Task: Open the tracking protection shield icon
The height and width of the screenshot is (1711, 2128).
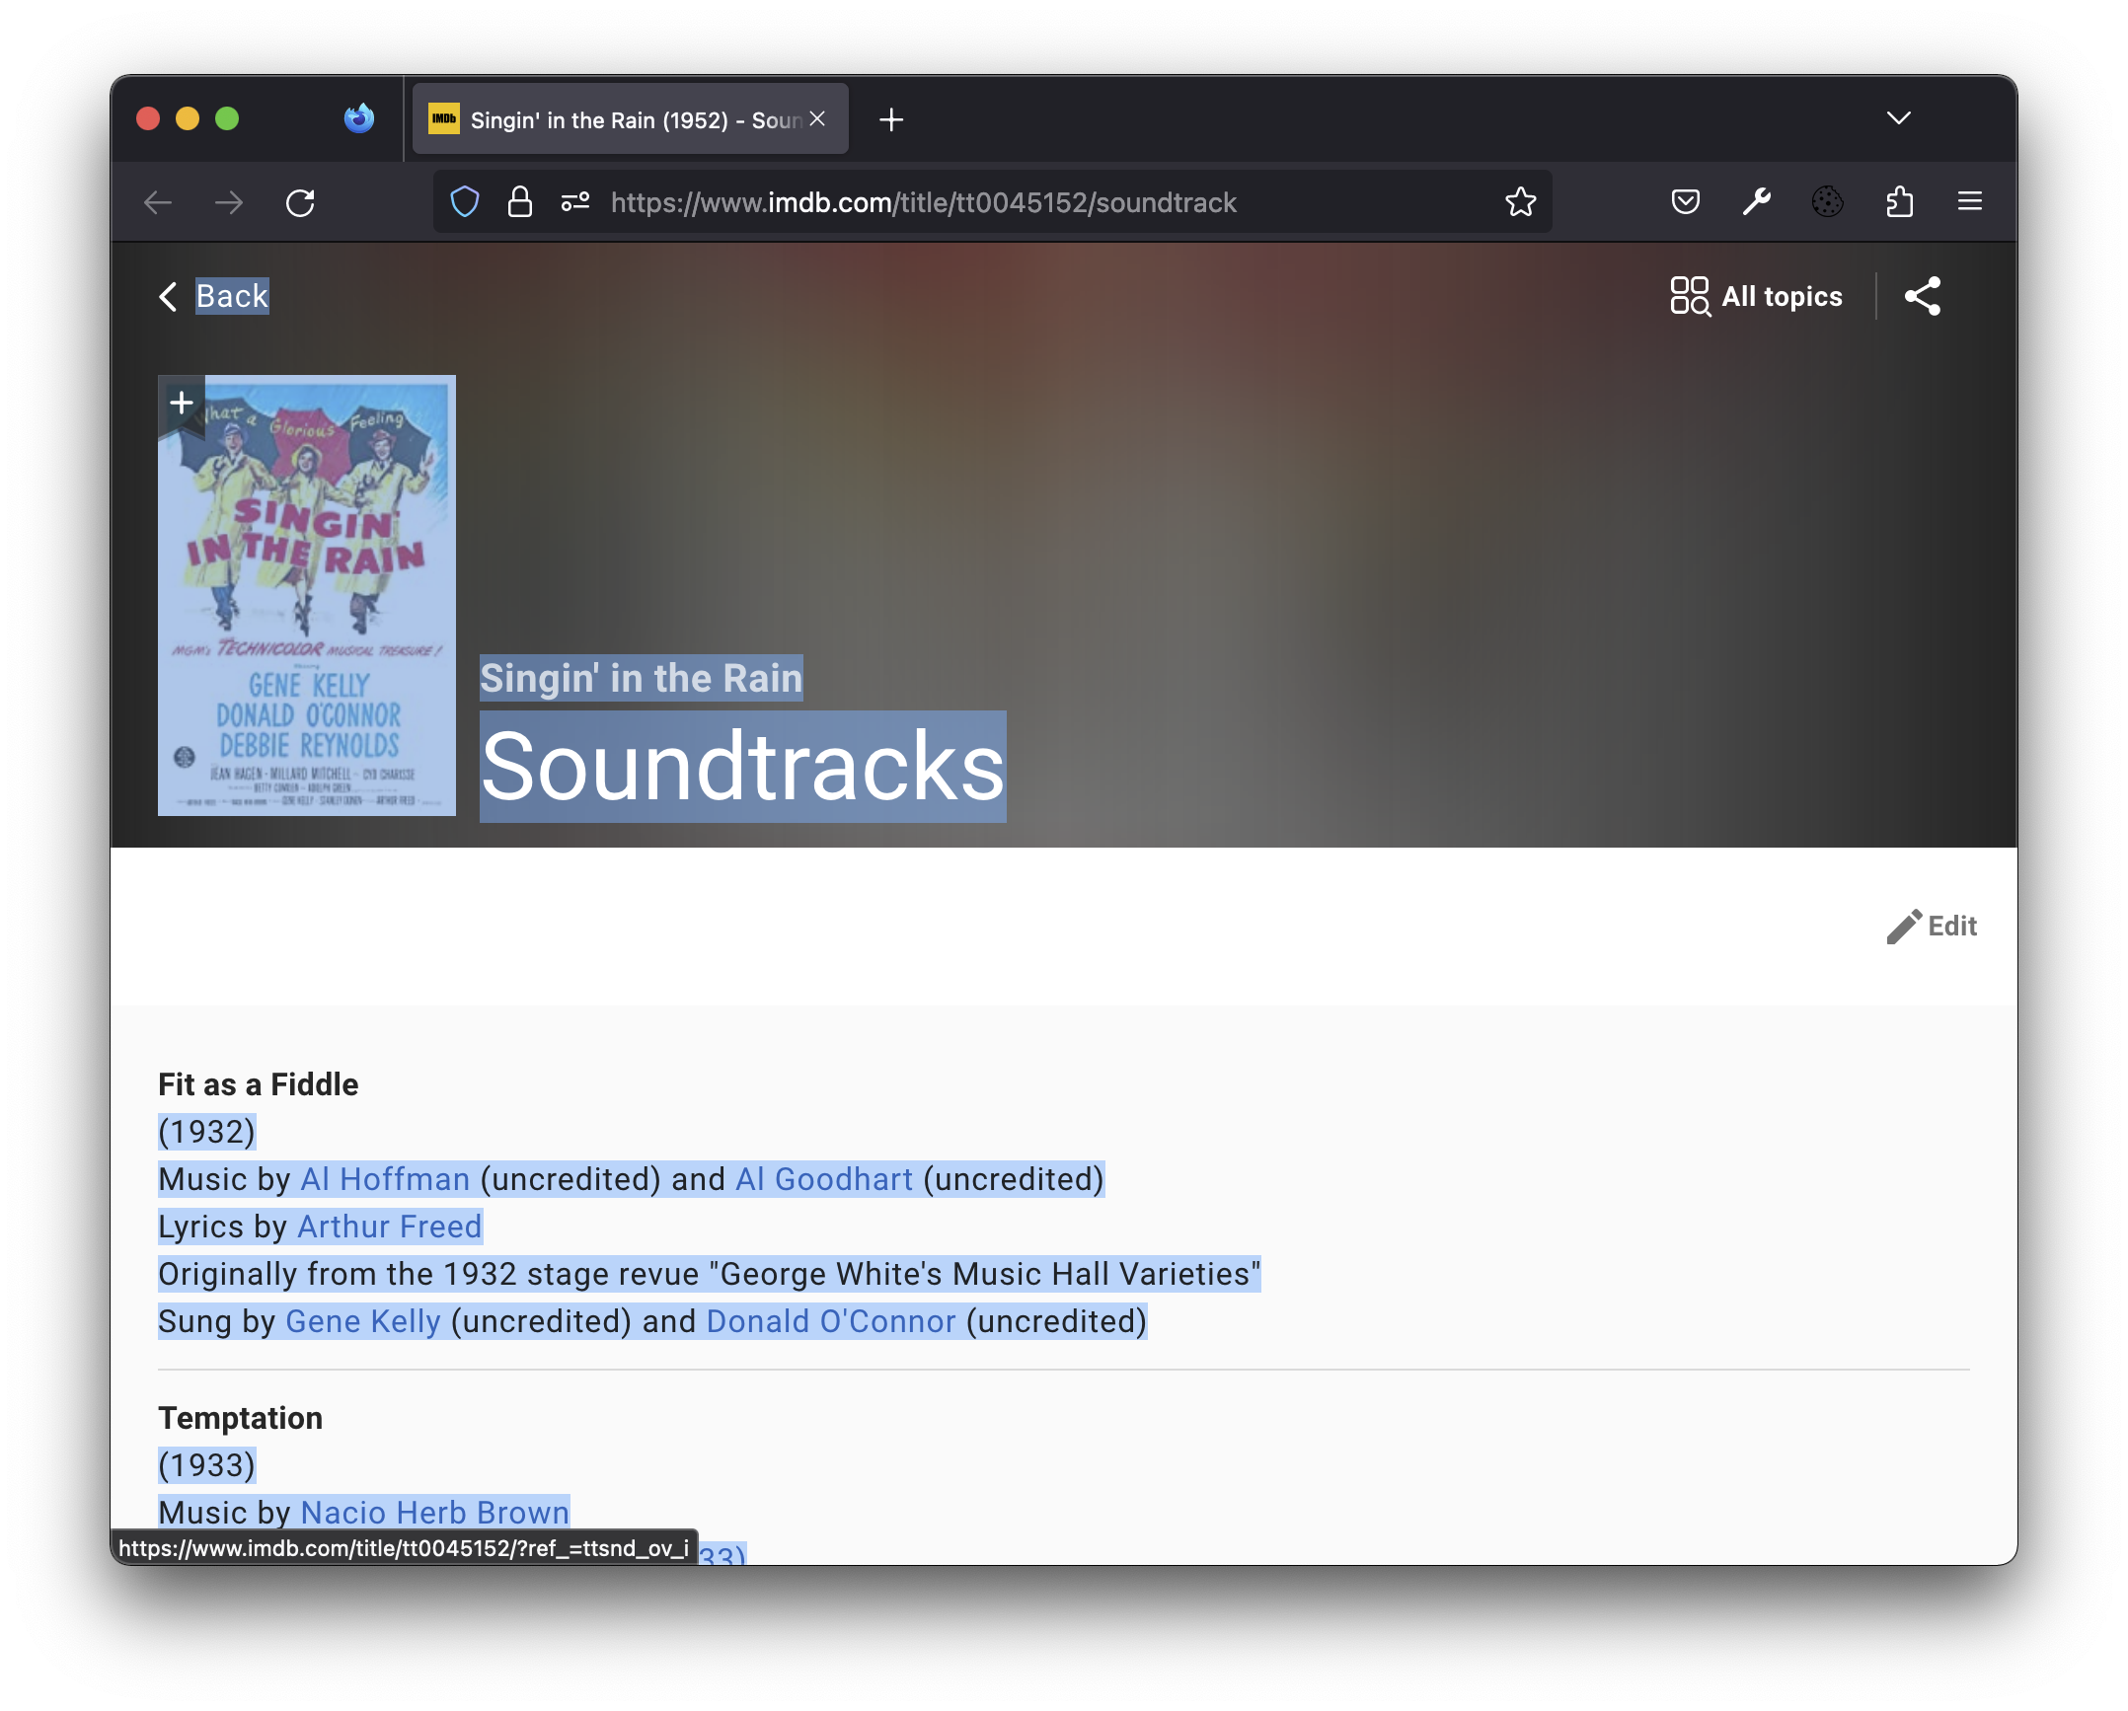Action: coord(463,201)
